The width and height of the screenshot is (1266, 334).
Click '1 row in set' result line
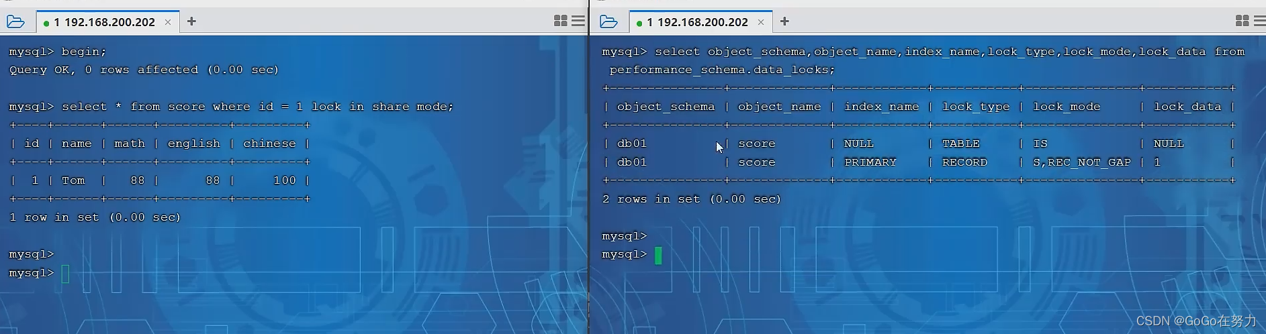point(95,217)
